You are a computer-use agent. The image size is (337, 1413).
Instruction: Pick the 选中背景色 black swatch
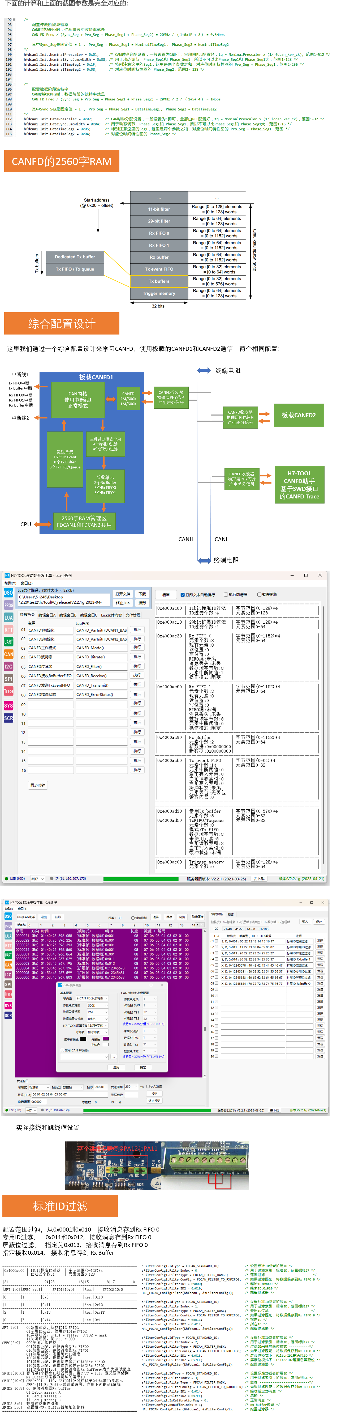(x=83, y=1039)
